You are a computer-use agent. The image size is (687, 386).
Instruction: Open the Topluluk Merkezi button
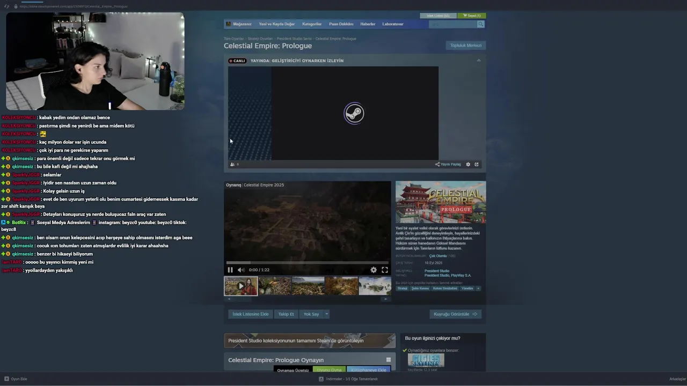click(466, 46)
